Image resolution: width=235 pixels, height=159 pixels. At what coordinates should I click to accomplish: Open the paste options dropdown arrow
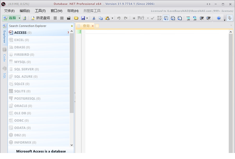pos(112,18)
